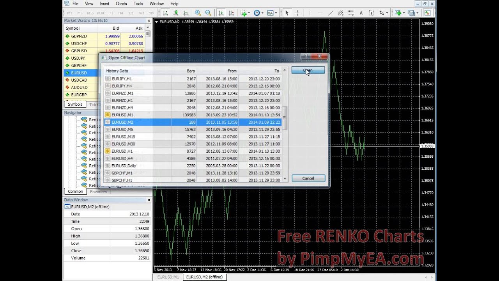Zoom out on the chart
This screenshot has height=281, width=499.
tap(208, 13)
